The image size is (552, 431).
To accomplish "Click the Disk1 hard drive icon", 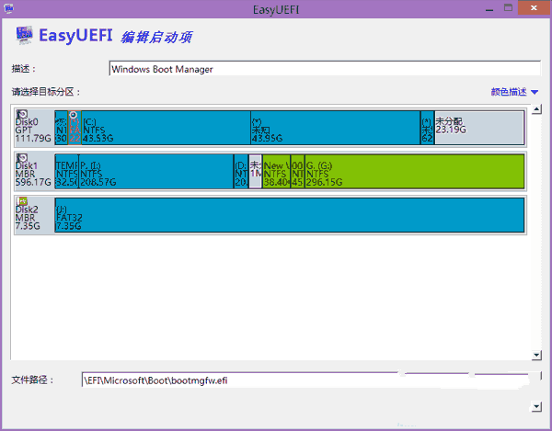I will 22,157.
